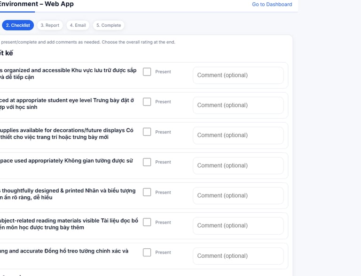Check Present for thoughtfully designed & printed labels
The width and height of the screenshot is (361, 276).
[147, 192]
